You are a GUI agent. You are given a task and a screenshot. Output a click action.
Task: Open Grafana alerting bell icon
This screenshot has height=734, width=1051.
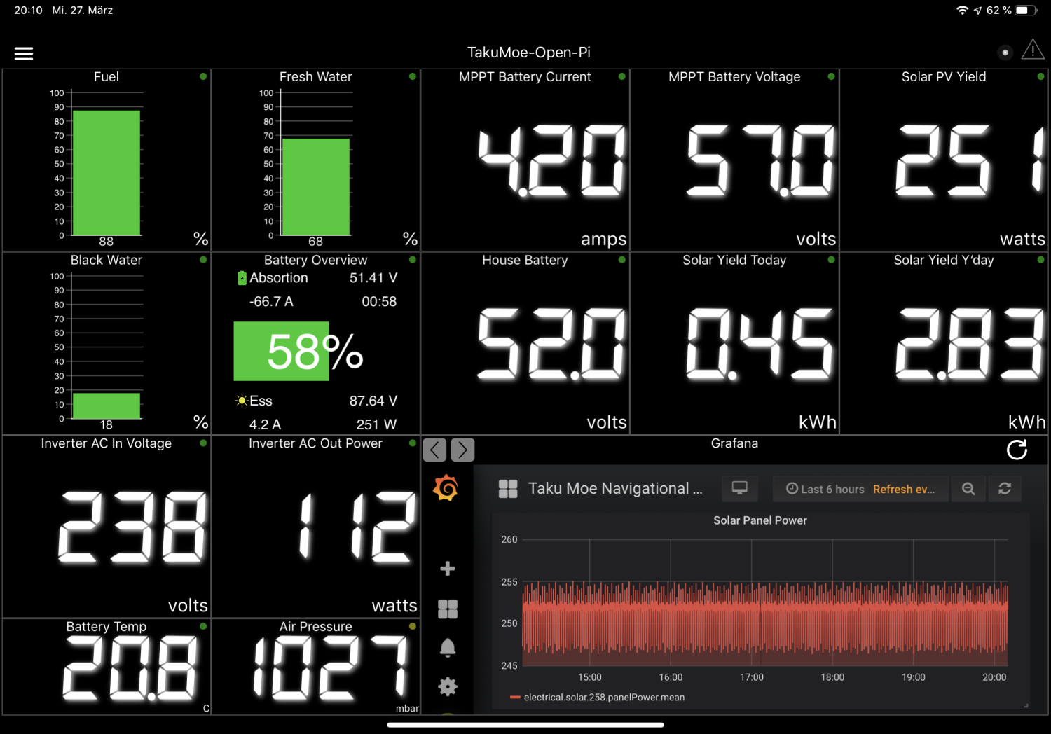click(447, 648)
